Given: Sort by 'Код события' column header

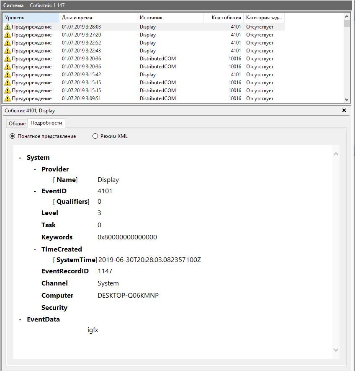Looking at the screenshot, I should point(223,18).
